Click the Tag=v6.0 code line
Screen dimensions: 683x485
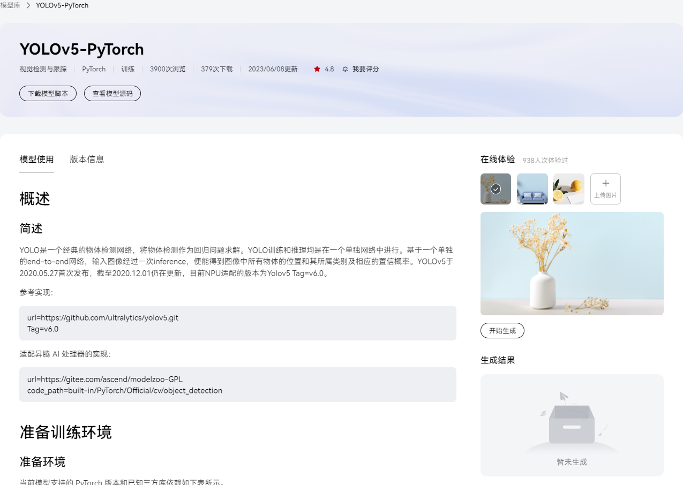click(x=43, y=329)
